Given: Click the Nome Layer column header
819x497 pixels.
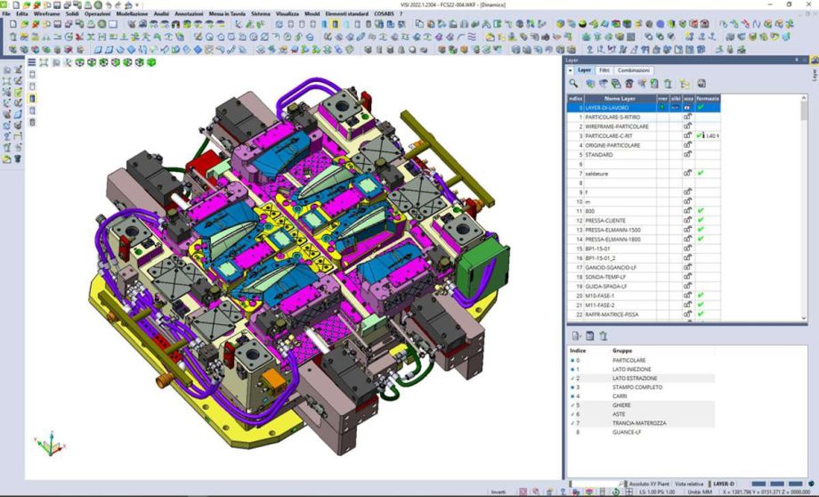Looking at the screenshot, I should pyautogui.click(x=620, y=98).
